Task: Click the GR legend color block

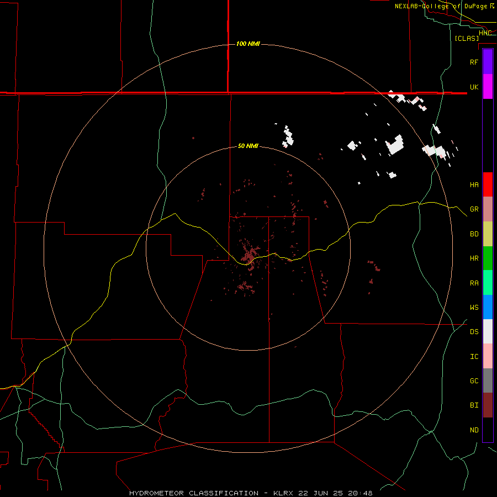Action: pyautogui.click(x=488, y=209)
